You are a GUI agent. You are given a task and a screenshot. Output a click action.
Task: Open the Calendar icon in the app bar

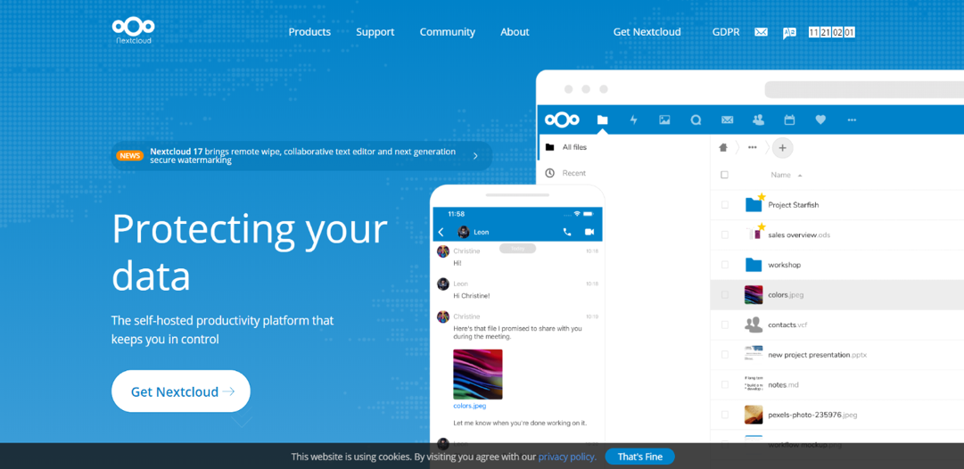790,119
